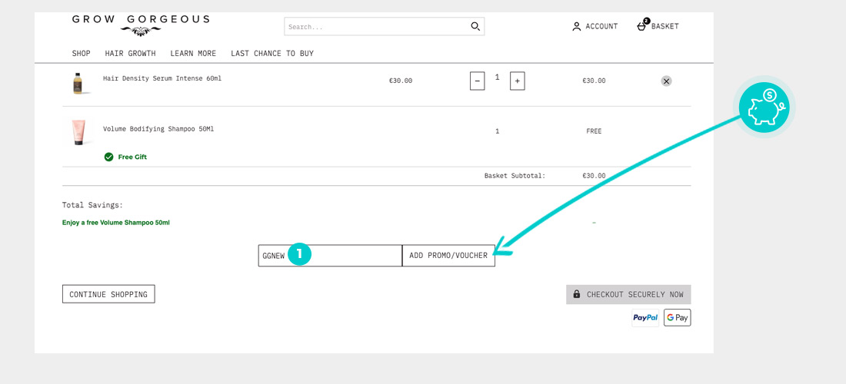Increase serum quantity with plus button
The width and height of the screenshot is (846, 384).
[x=517, y=81]
